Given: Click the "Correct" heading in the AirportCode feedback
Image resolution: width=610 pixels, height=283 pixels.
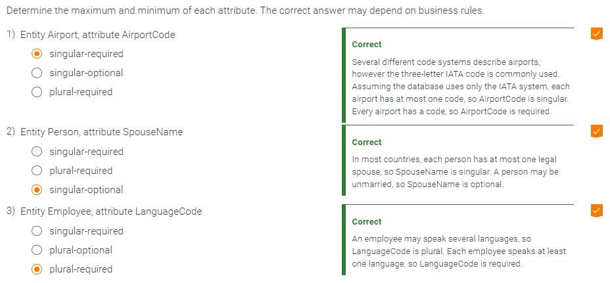Looking at the screenshot, I should (367, 45).
